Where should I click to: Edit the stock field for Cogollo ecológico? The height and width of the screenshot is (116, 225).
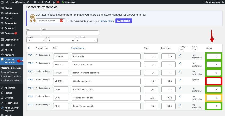tap(214, 81)
